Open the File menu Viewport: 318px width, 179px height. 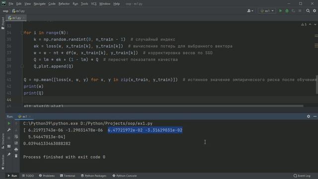click(11, 3)
